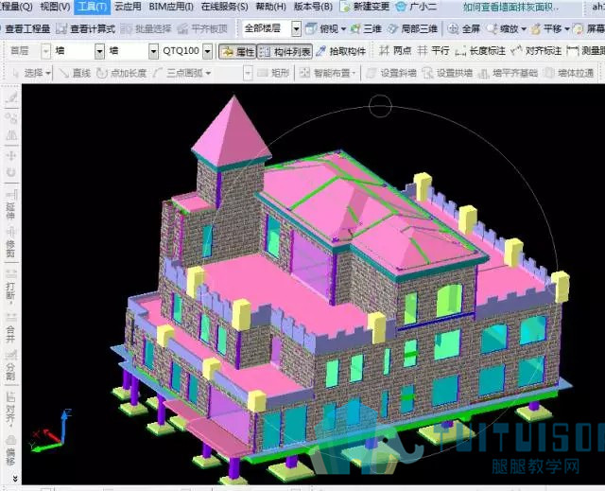Click the 墙平齐基础 tool
Viewport: 605px width, 491px height.
click(508, 73)
